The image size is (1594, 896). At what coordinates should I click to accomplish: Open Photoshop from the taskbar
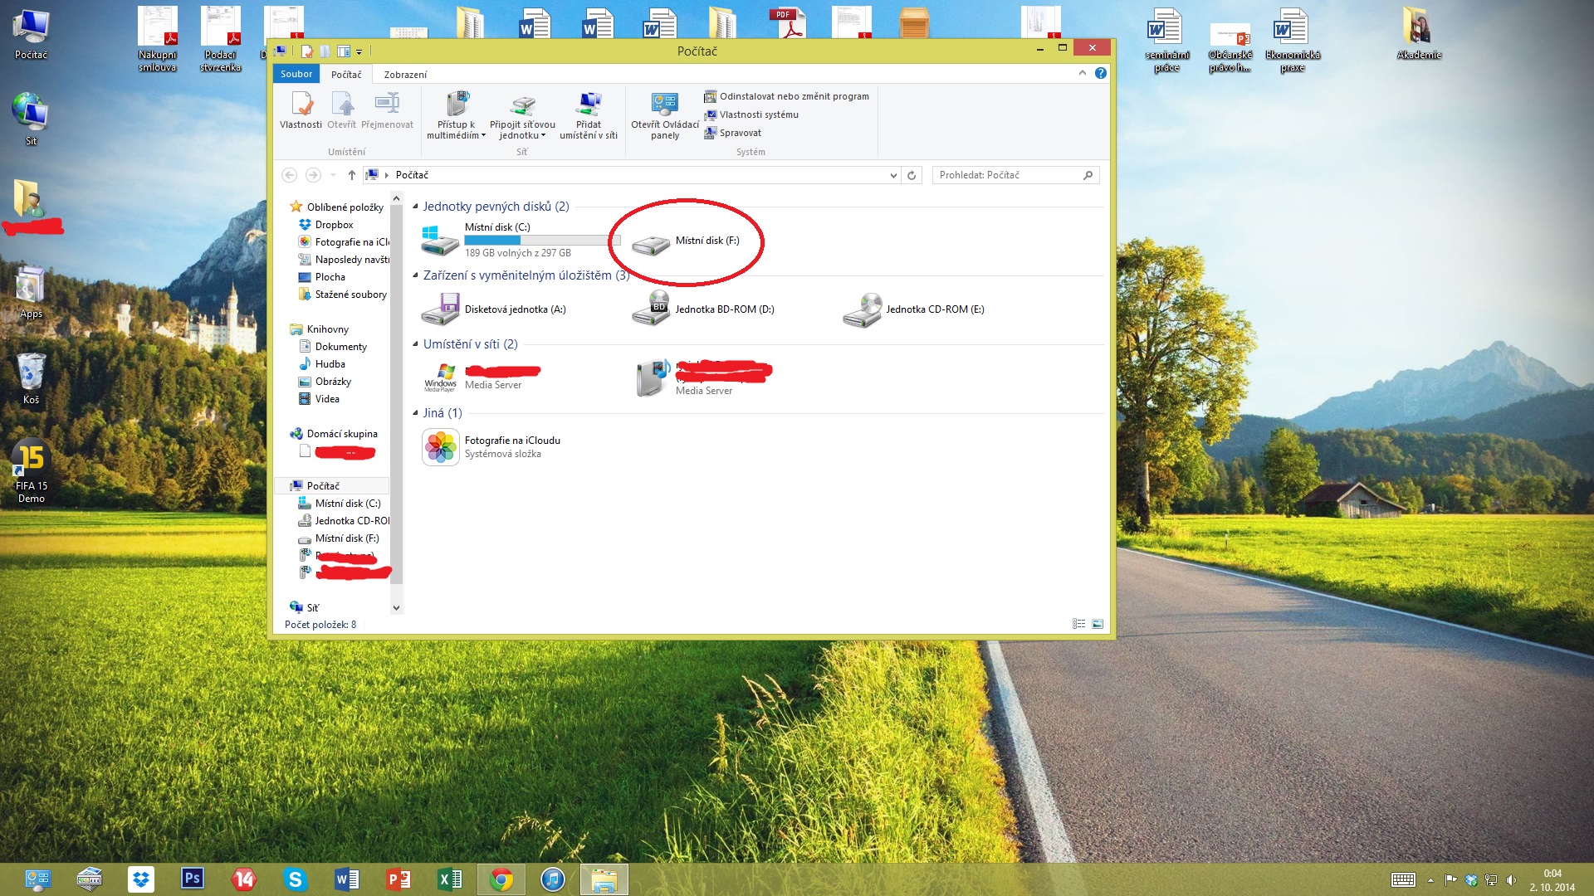(x=192, y=879)
